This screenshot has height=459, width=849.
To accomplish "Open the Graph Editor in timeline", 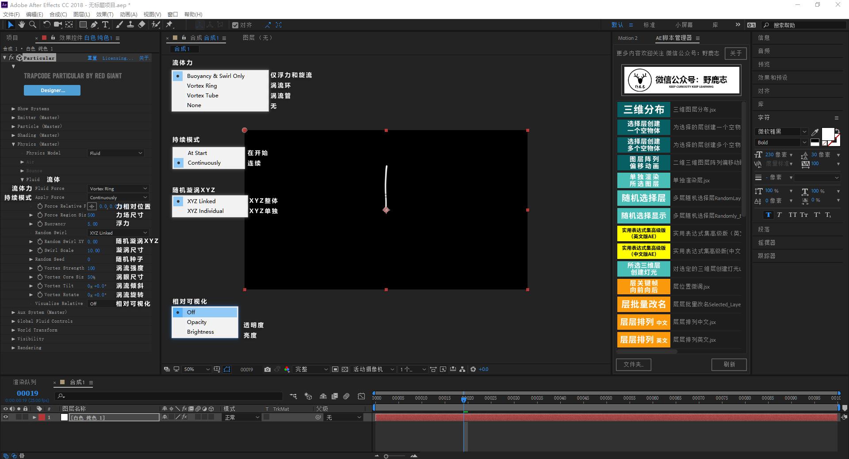I will [362, 396].
